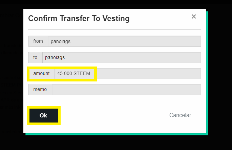Close the Confirm Transfer dialog with X

click(194, 17)
